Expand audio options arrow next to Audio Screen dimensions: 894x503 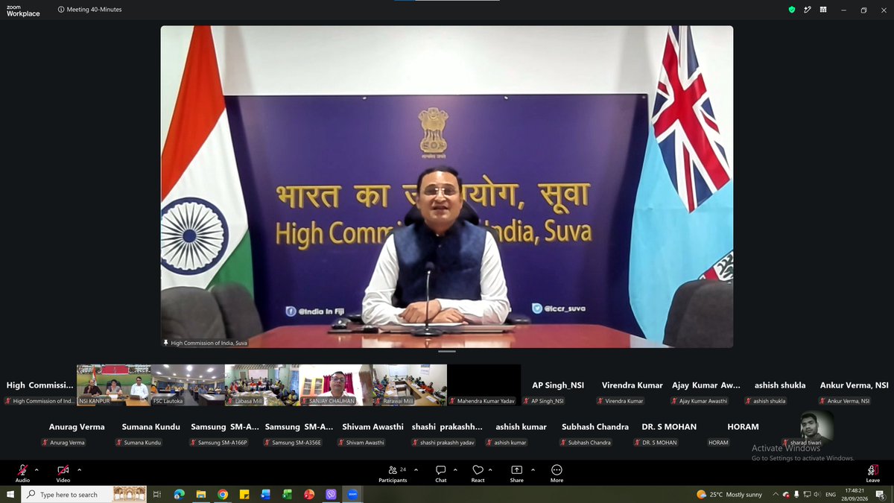(37, 469)
